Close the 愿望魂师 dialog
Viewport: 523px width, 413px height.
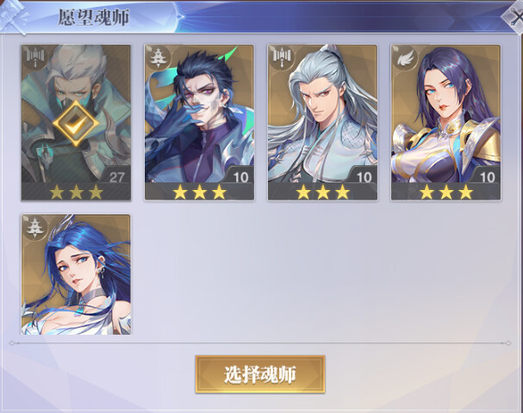point(514,16)
